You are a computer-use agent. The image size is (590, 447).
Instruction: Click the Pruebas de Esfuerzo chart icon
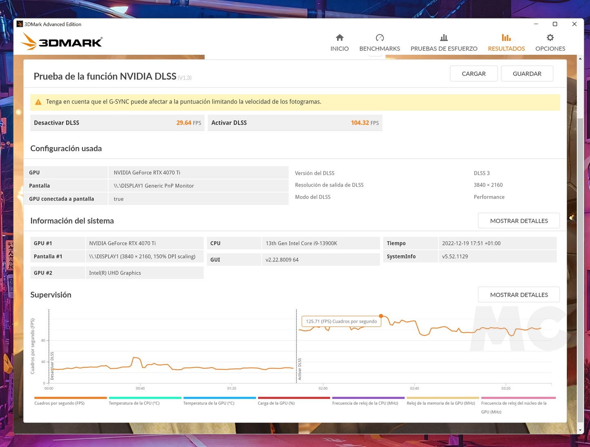click(x=444, y=38)
